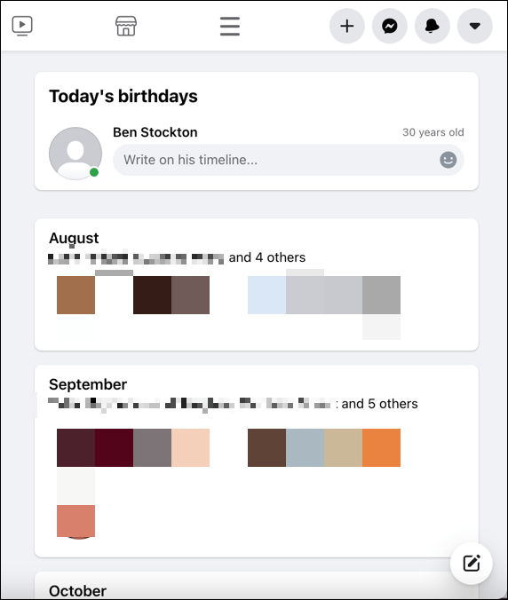Click the October section heading
Image resolution: width=508 pixels, height=600 pixels.
click(78, 591)
